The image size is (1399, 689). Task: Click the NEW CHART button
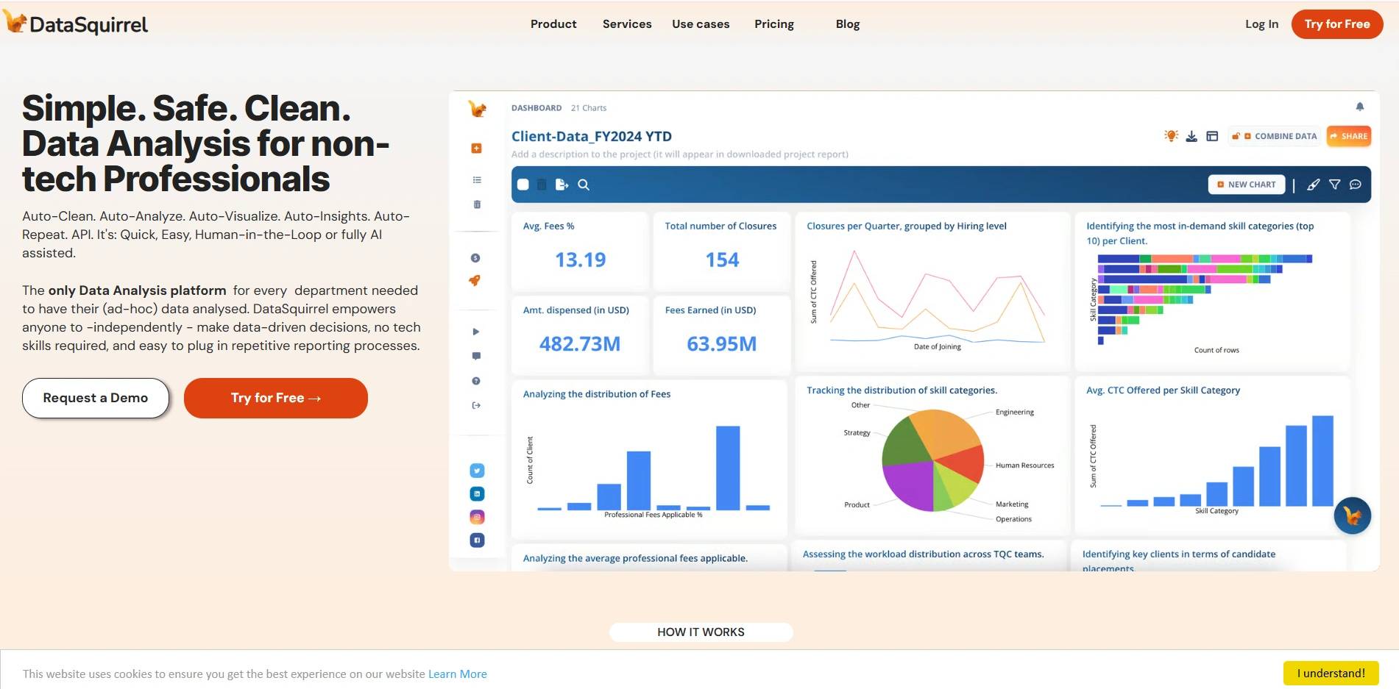[1247, 185]
